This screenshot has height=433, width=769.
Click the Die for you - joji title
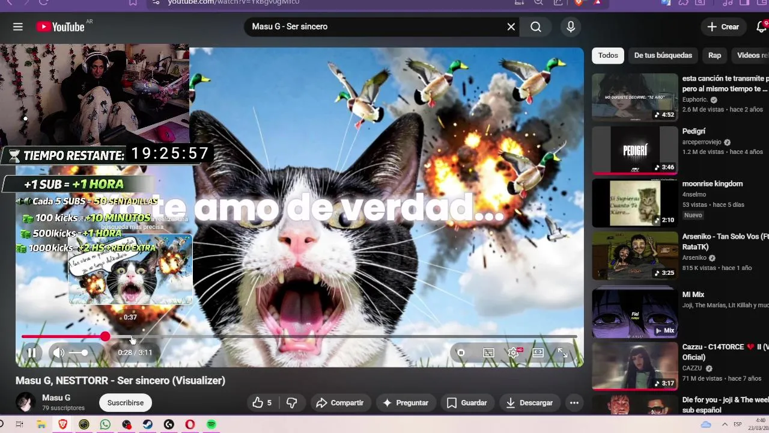[725, 405]
